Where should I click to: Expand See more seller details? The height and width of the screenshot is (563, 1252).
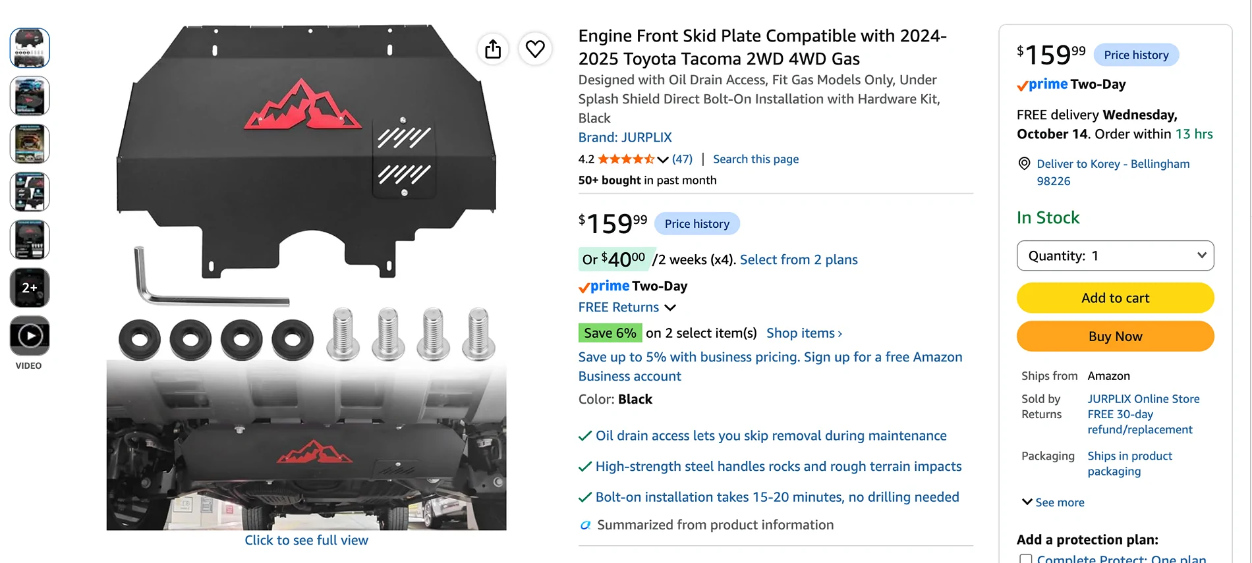[1053, 502]
